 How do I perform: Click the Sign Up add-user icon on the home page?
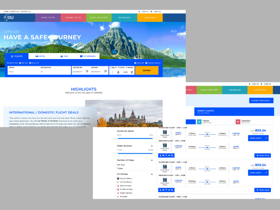point(151,11)
